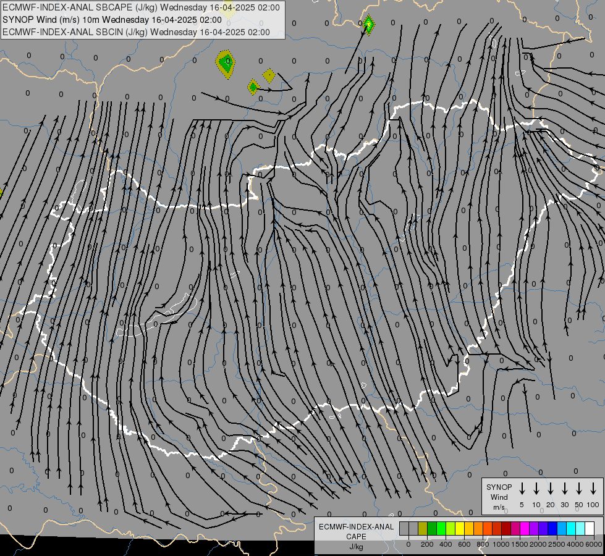Click the '400' tick label on CAPE scale
Viewport: 605px width, 556px height.
pos(446,544)
